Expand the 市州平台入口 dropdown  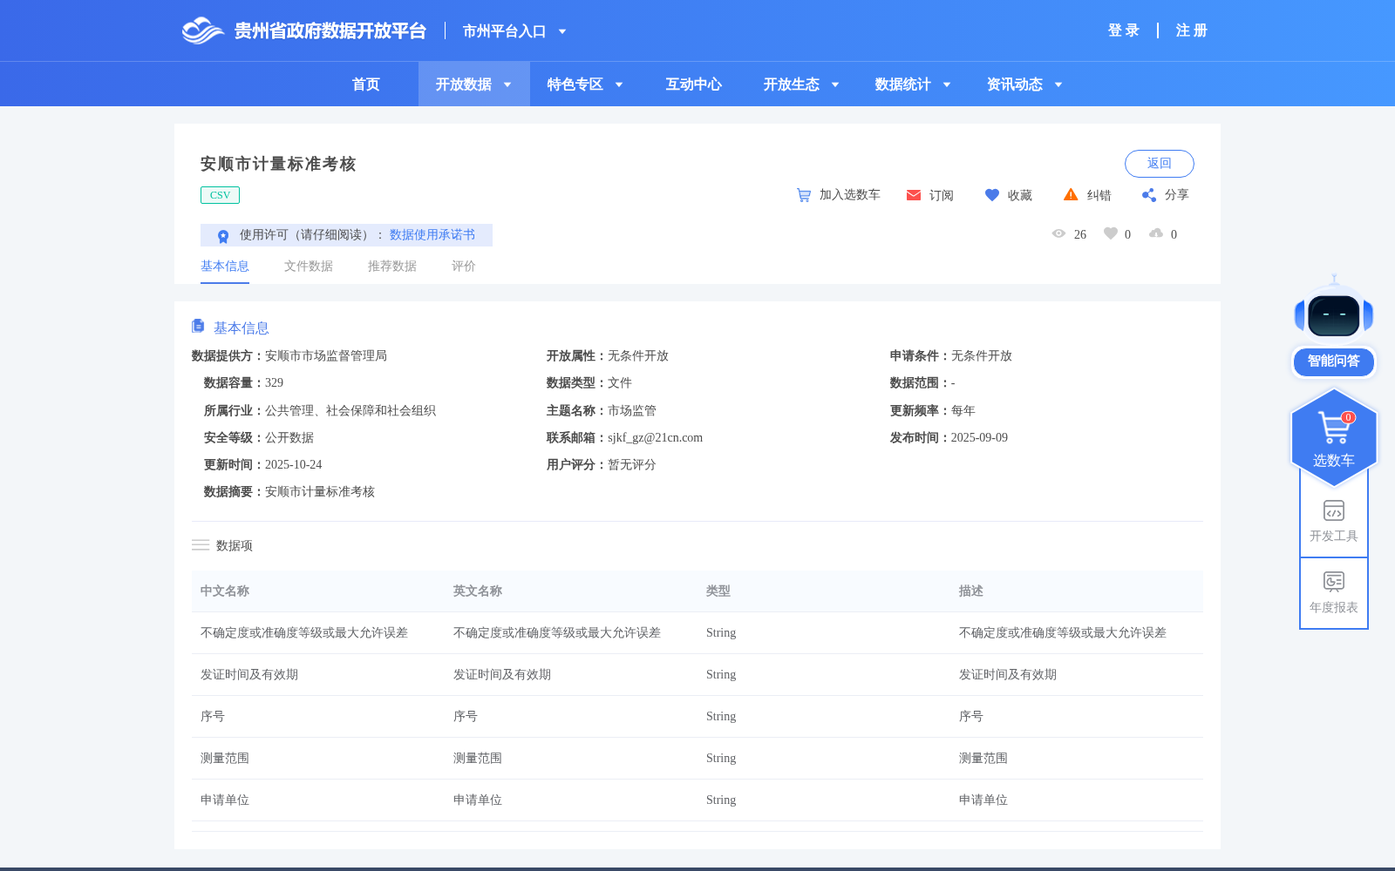click(x=562, y=31)
